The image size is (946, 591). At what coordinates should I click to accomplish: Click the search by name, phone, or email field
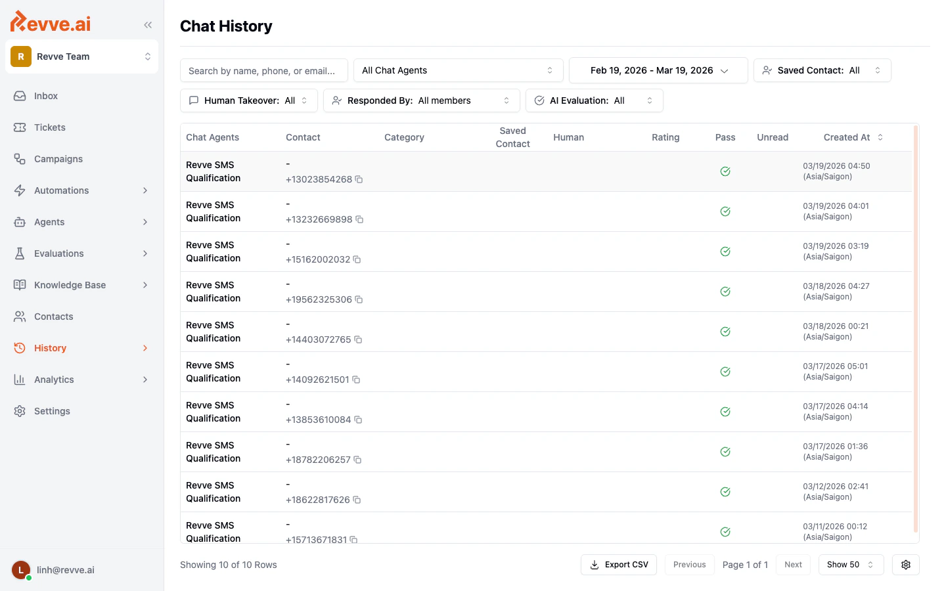coord(264,70)
